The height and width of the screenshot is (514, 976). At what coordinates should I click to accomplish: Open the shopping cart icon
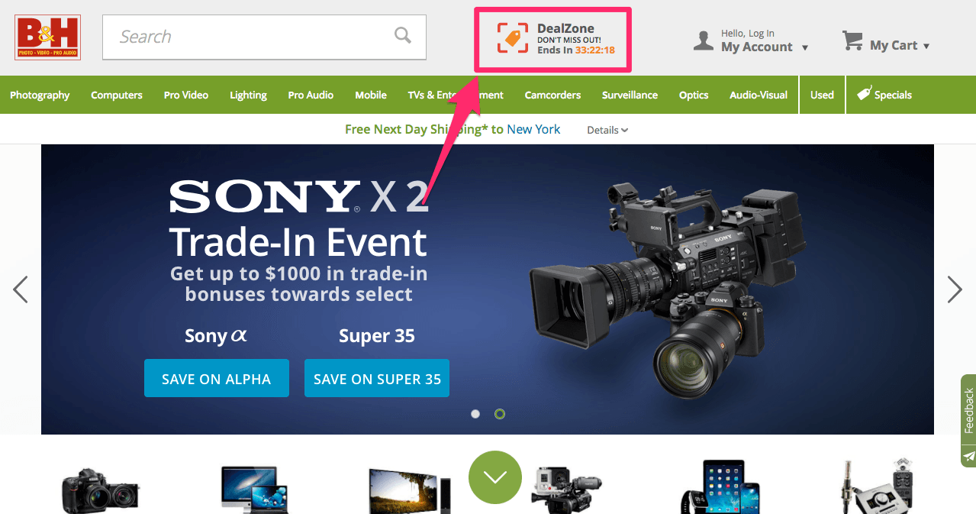tap(852, 40)
